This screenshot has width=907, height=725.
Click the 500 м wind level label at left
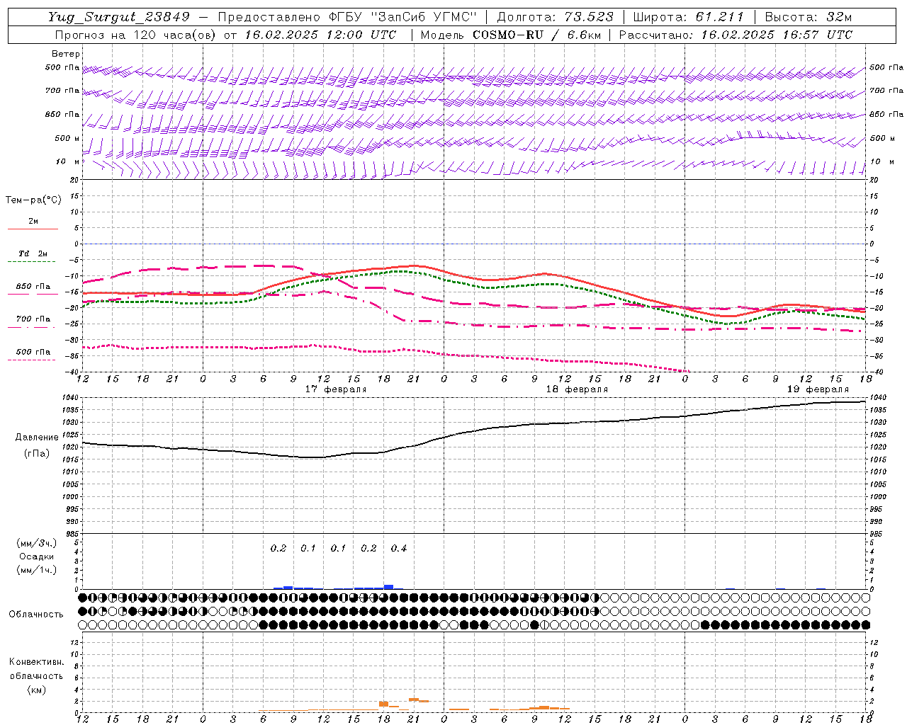(x=67, y=139)
